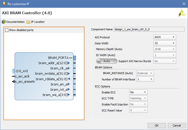Expand the S_AXI interface plus icon
Screen dimensions: 188x130
pyautogui.click(x=17, y=71)
